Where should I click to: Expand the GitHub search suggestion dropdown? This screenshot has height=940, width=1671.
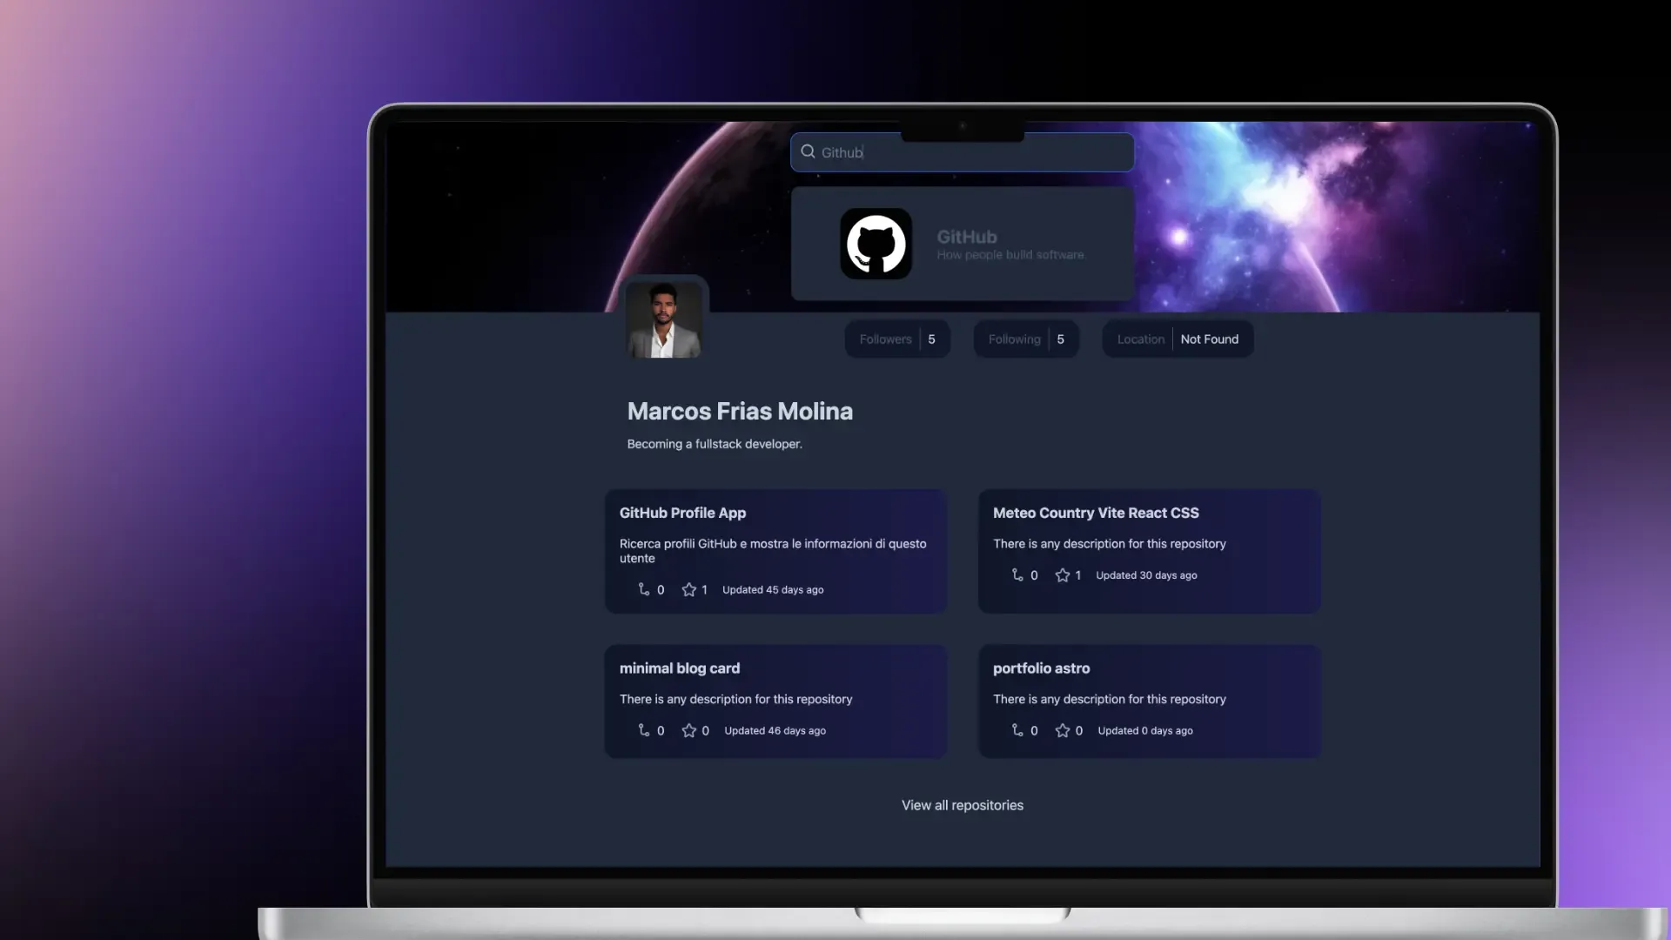tap(962, 242)
